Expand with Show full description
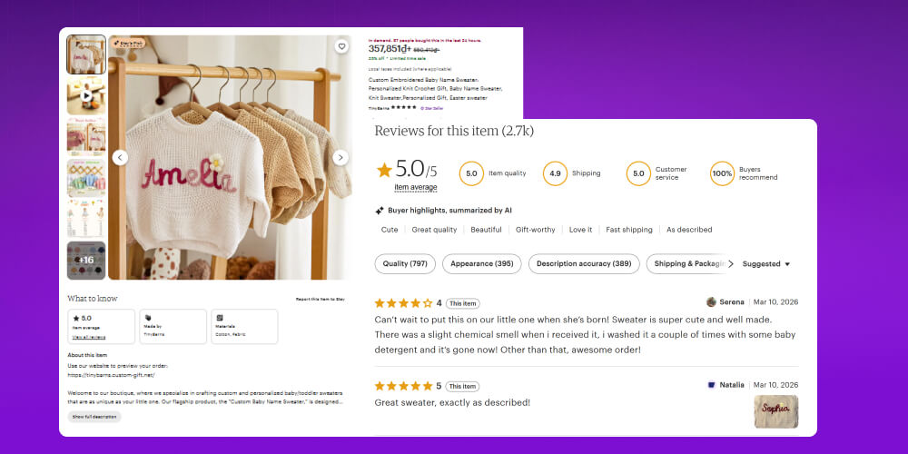Image resolution: width=908 pixels, height=454 pixels. click(x=94, y=417)
